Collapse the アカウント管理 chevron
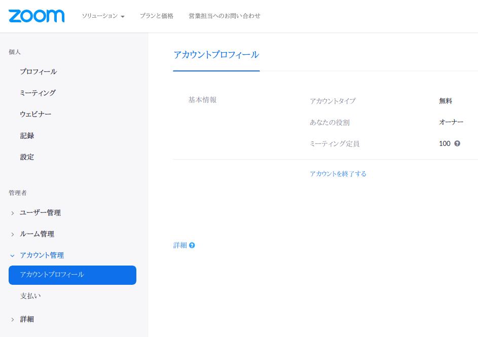The height and width of the screenshot is (337, 478). click(x=13, y=255)
